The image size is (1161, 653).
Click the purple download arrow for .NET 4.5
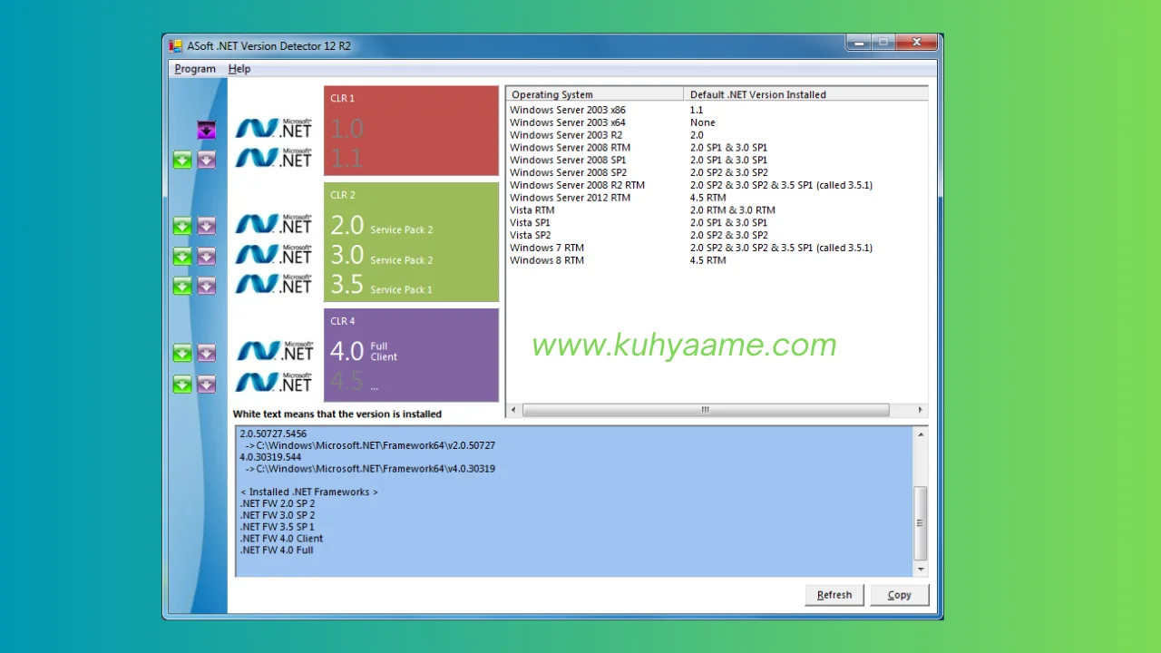207,385
